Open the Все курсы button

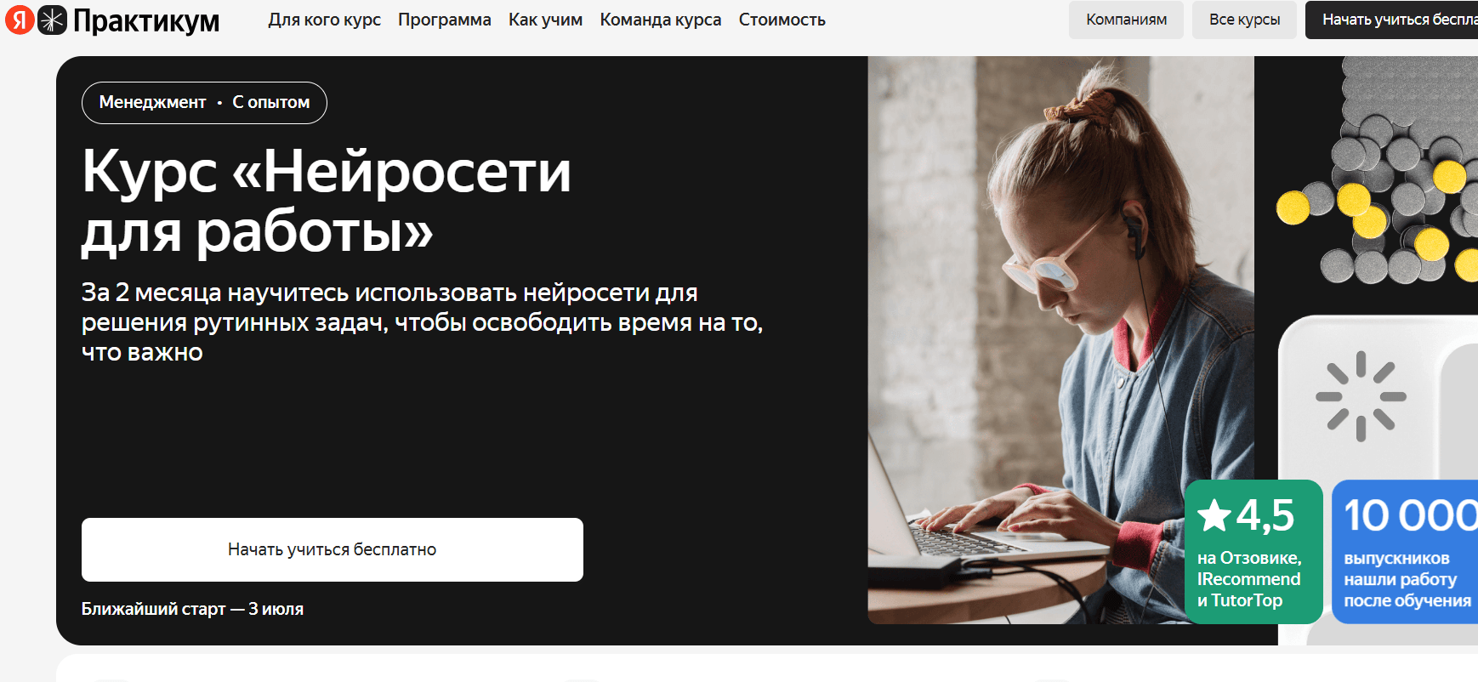coord(1244,20)
